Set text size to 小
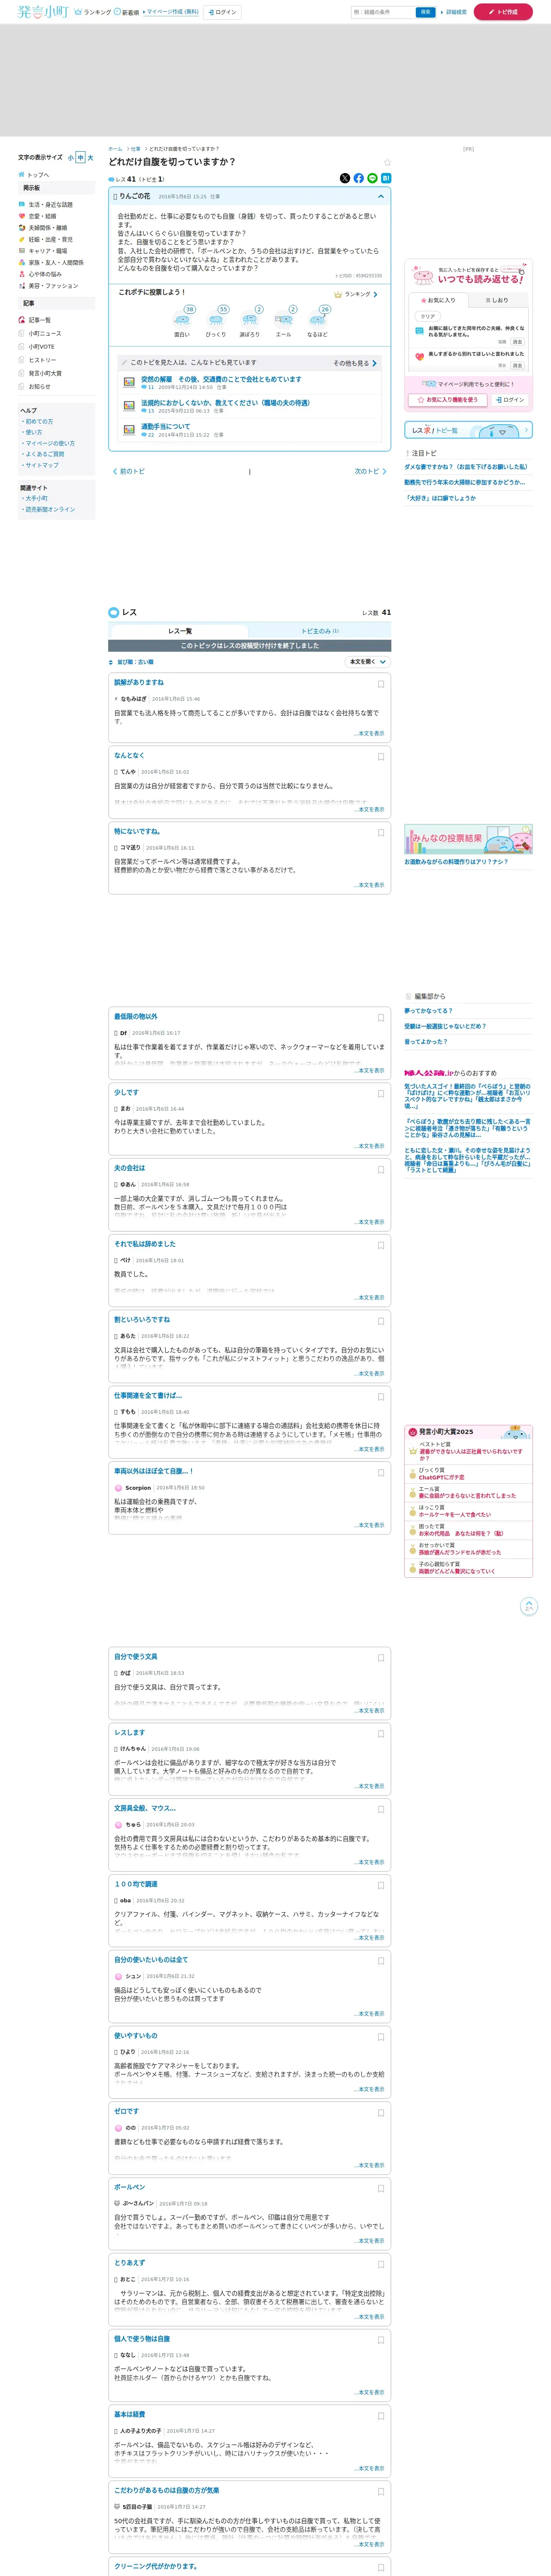The height and width of the screenshot is (2576, 551). pyautogui.click(x=71, y=158)
